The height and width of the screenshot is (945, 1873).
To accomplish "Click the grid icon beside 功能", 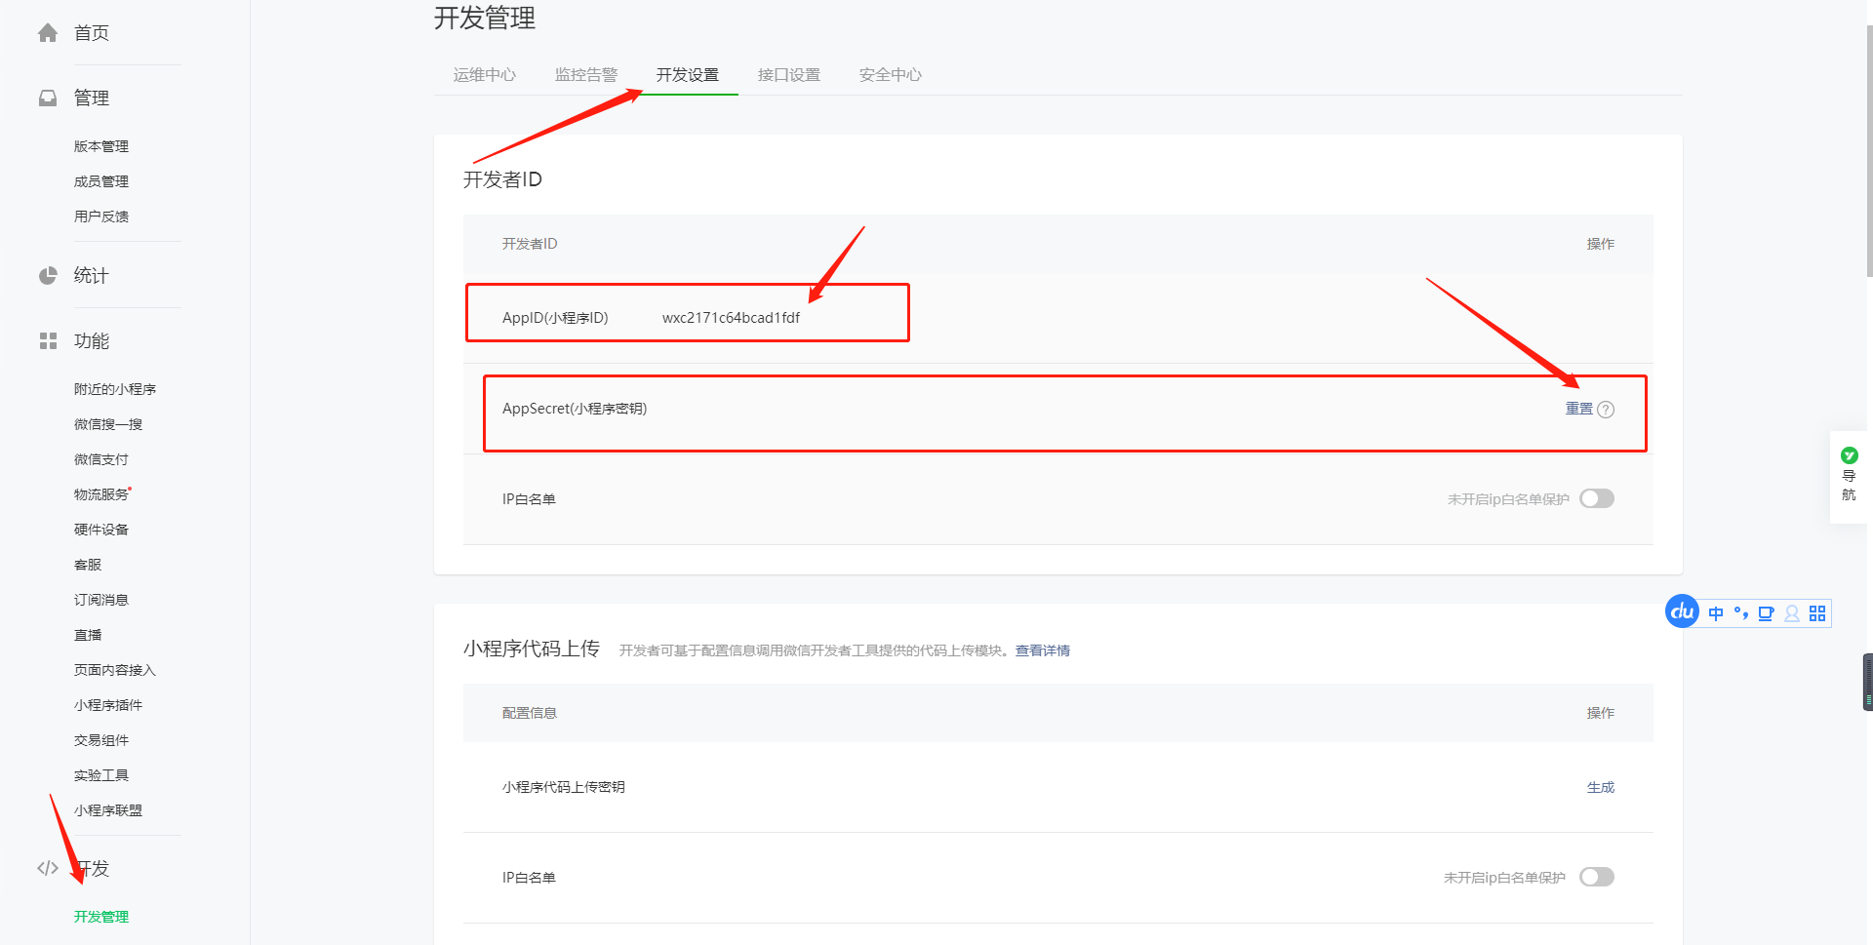I will point(48,341).
